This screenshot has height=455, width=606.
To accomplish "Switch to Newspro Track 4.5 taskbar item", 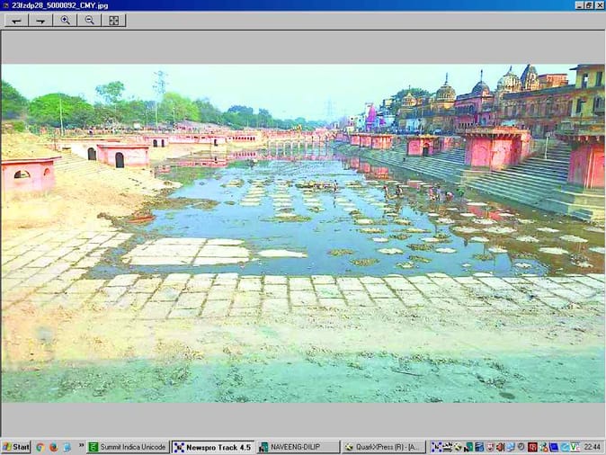I will tap(212, 447).
